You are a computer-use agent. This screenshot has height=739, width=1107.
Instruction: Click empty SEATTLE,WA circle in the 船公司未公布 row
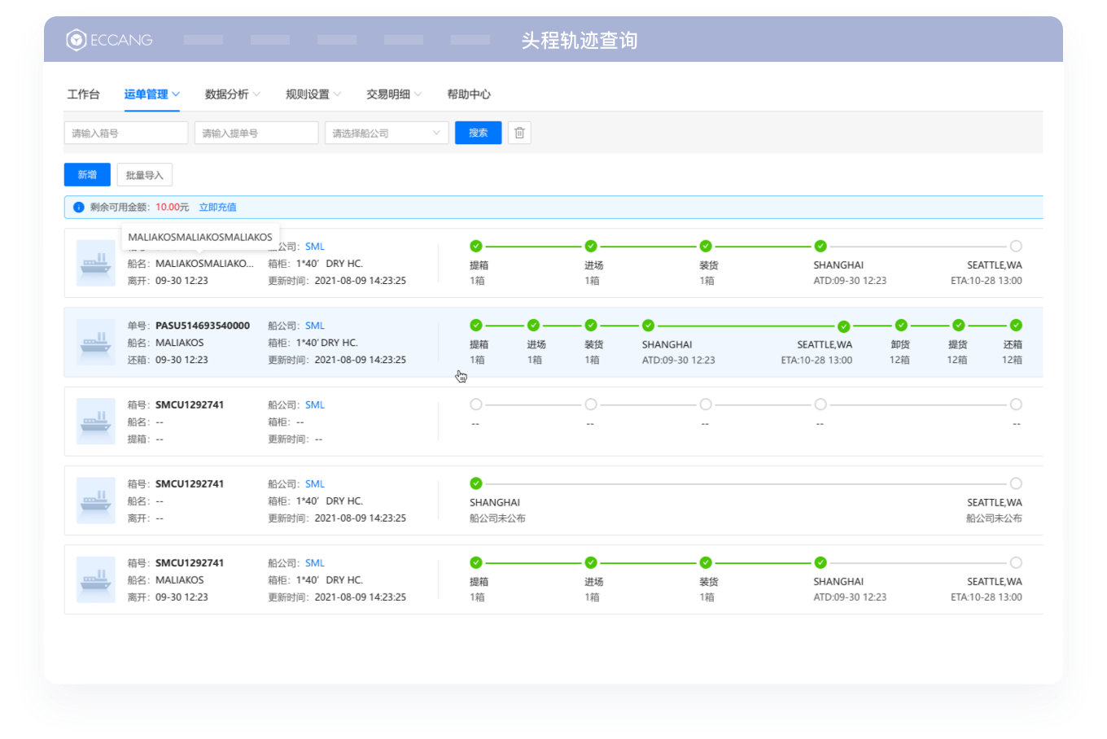tap(1016, 483)
